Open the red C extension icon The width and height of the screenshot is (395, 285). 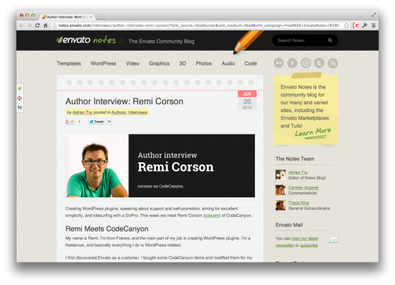(356, 26)
